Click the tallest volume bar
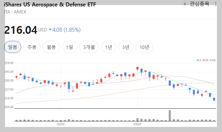 coord(170,115)
